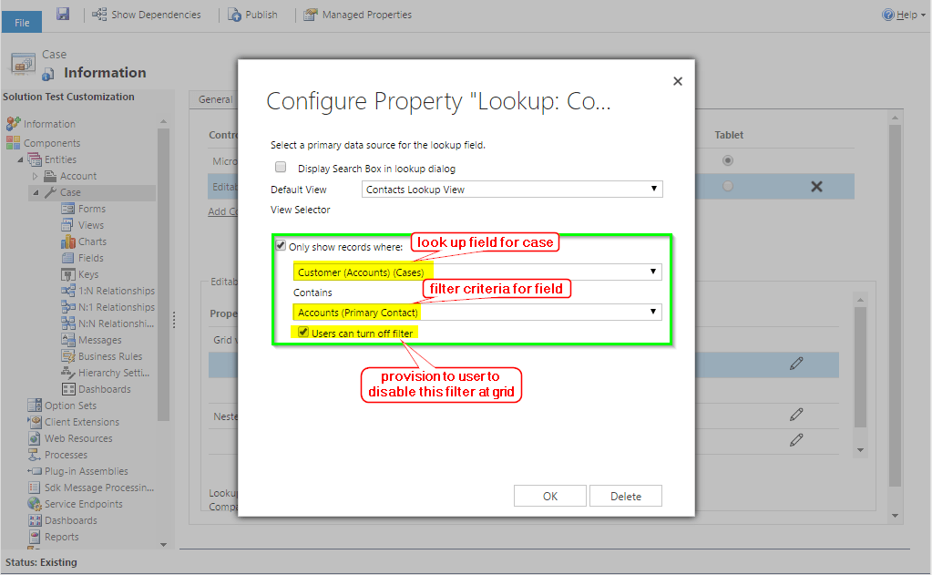932x575 pixels.
Task: Open the Default View dropdown
Action: [653, 189]
